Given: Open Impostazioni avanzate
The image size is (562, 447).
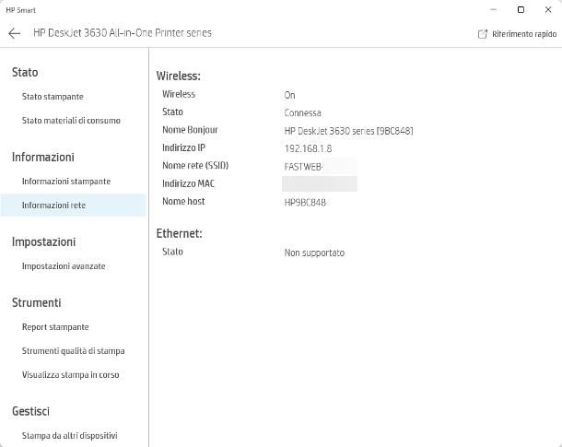Looking at the screenshot, I should coord(64,266).
